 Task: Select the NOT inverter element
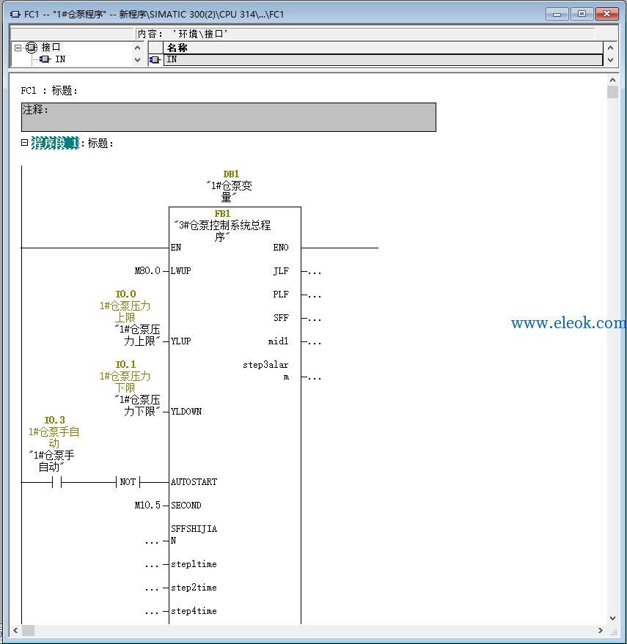[x=128, y=482]
